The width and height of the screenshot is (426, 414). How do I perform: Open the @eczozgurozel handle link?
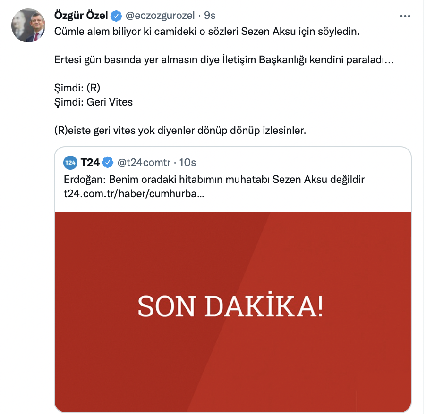160,16
